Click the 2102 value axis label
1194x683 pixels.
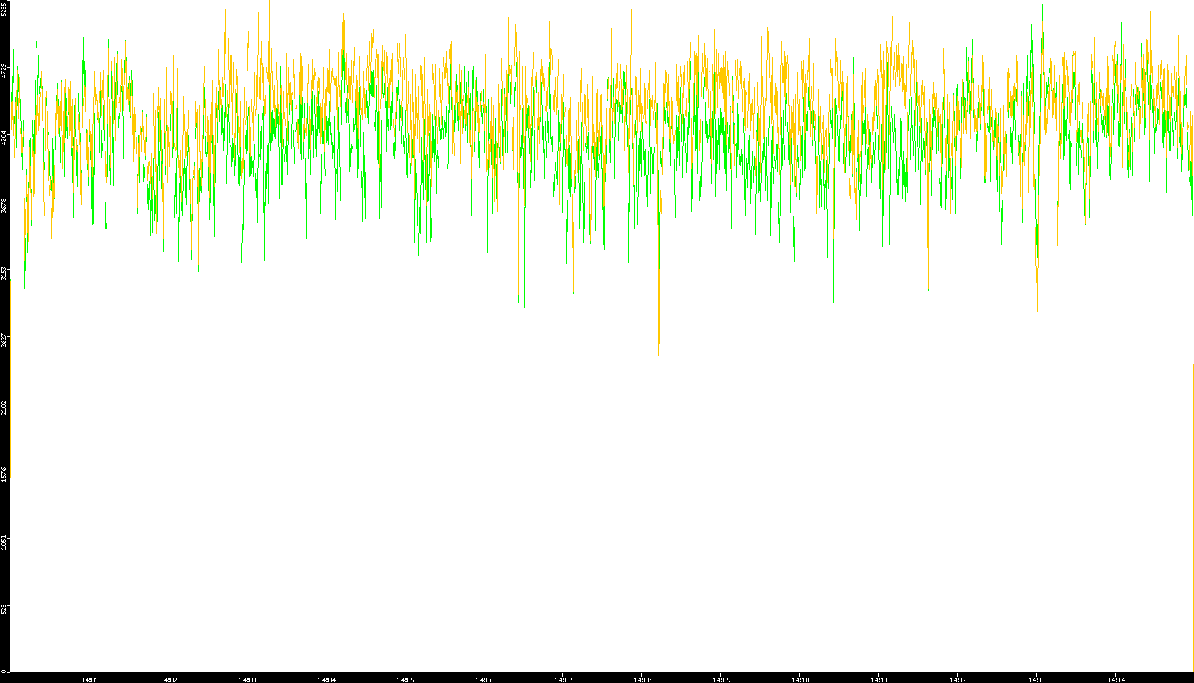5,408
